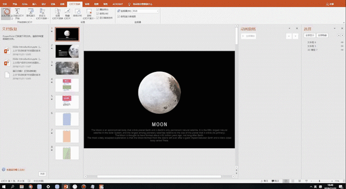346x189 pixels.
Task: Click Show All (全部显示) button
Action: (x=310, y=35)
